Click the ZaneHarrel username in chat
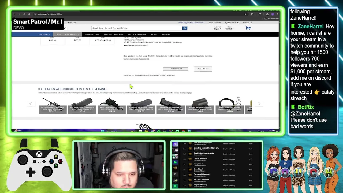 (x=311, y=27)
